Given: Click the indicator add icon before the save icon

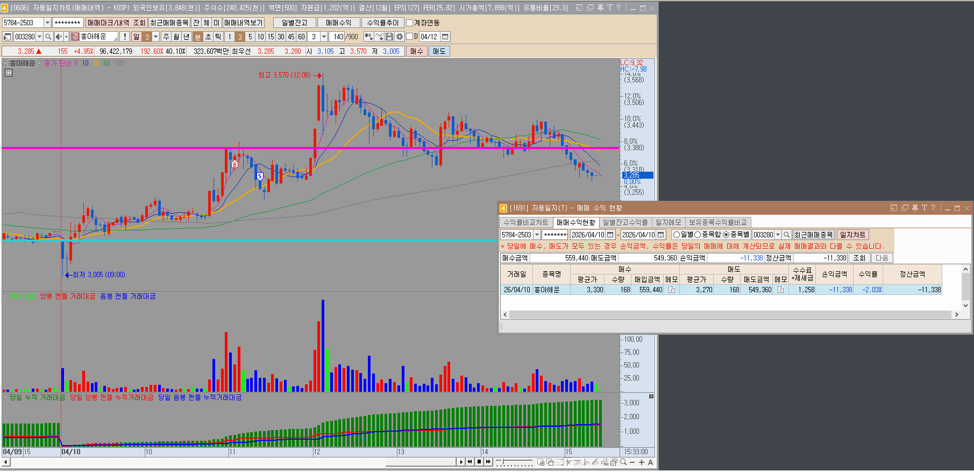Looking at the screenshot, I should [x=368, y=37].
